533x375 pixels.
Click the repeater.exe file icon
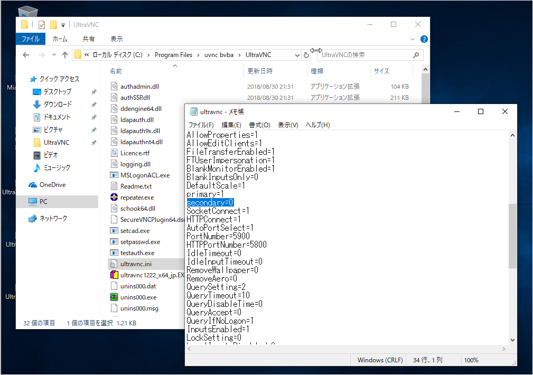pos(114,198)
